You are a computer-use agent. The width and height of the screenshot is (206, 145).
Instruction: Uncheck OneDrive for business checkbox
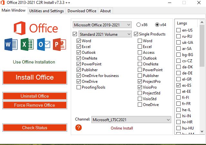click(x=79, y=75)
